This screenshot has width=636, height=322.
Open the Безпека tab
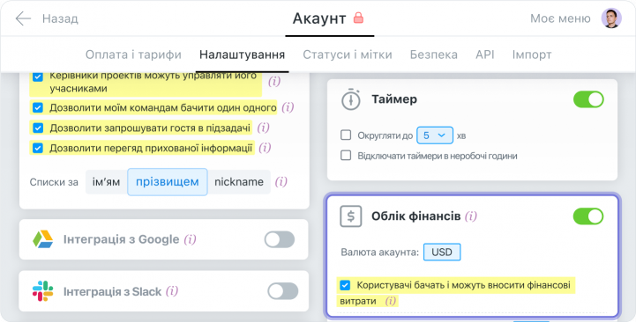point(434,55)
